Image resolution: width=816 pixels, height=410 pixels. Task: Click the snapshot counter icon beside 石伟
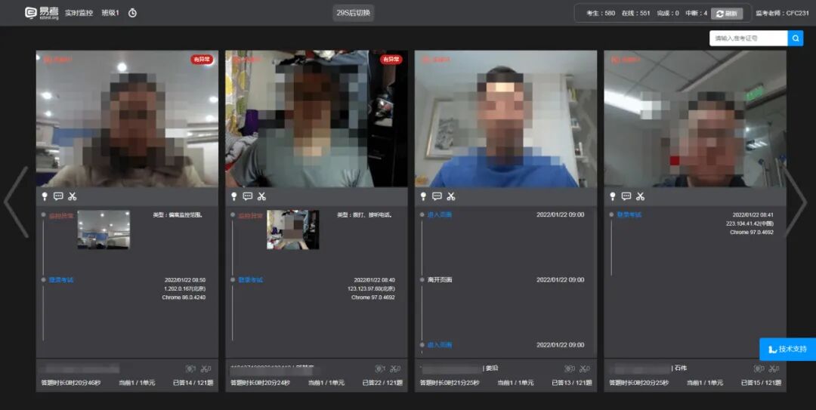click(x=759, y=369)
